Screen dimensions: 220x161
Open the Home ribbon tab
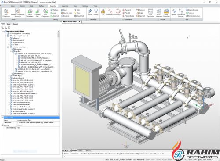point(12,6)
